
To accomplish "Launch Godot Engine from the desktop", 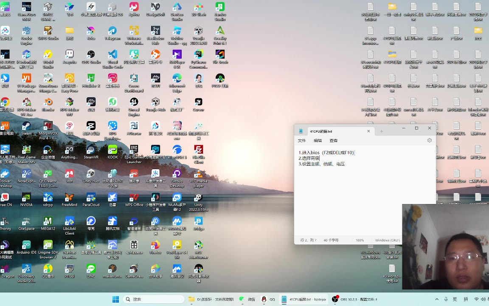I will 26,35.
